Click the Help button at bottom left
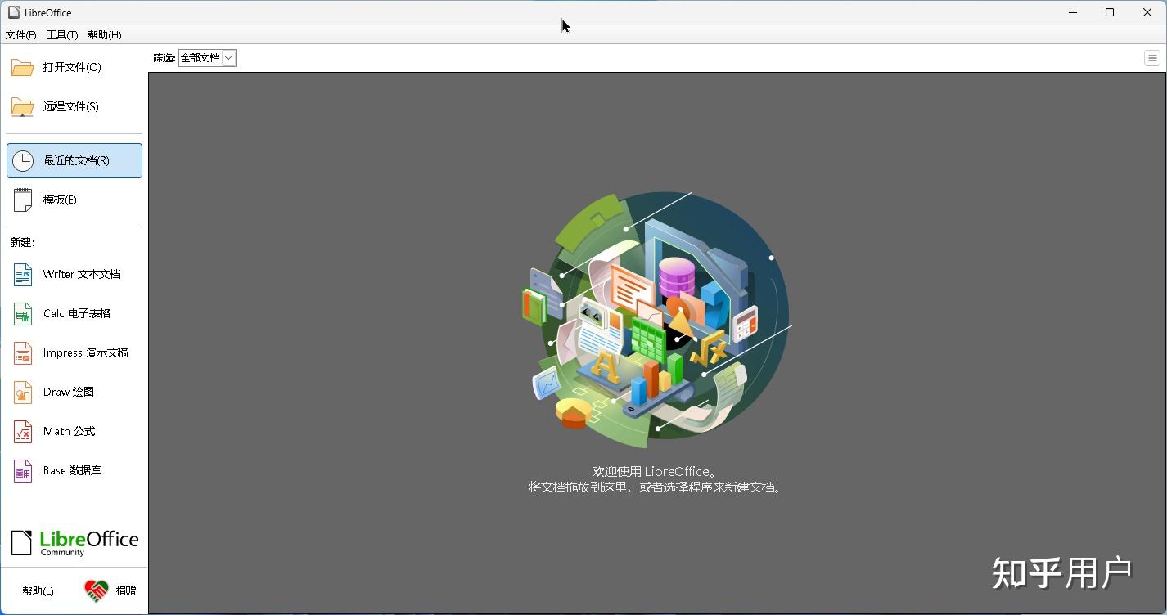The height and width of the screenshot is (615, 1167). [37, 590]
